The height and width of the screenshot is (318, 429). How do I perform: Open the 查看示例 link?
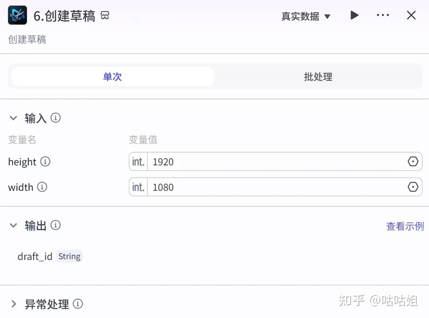pos(405,226)
